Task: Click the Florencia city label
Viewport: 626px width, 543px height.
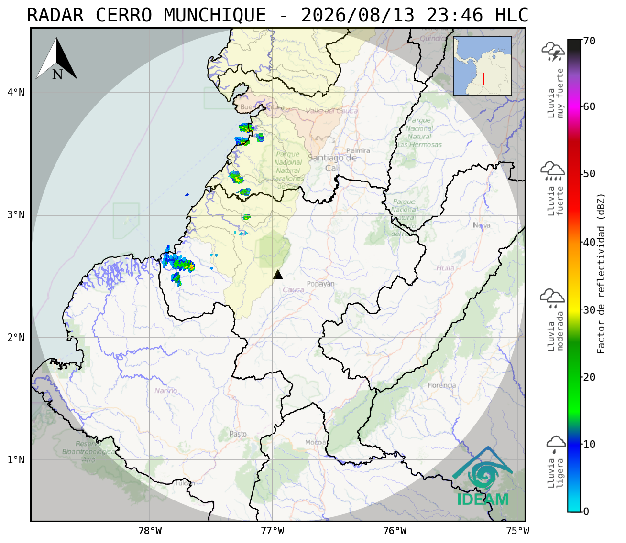Action: (442, 385)
